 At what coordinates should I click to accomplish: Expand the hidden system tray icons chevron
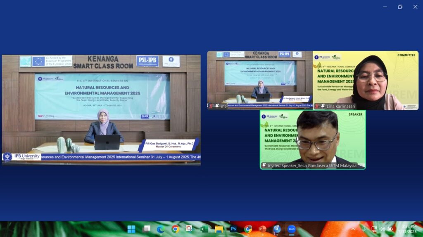pos(353,229)
